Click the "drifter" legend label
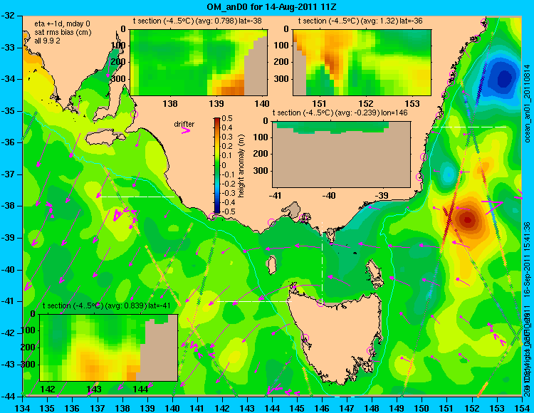534x413 pixels. click(184, 124)
